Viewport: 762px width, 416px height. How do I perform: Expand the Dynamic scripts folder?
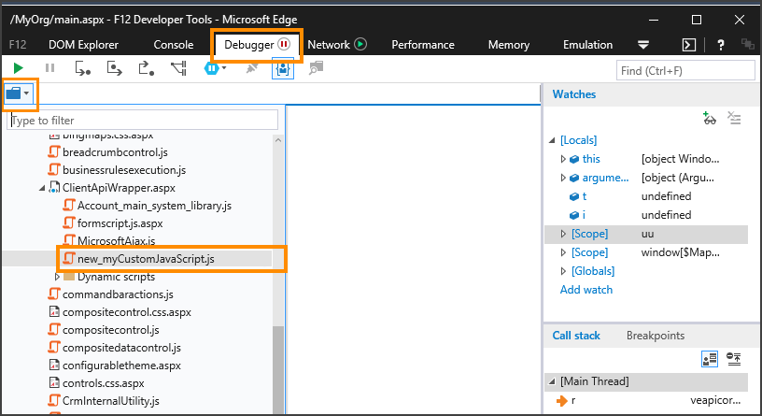tap(57, 277)
